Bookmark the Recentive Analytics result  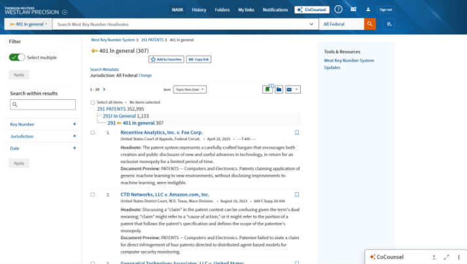(x=296, y=132)
